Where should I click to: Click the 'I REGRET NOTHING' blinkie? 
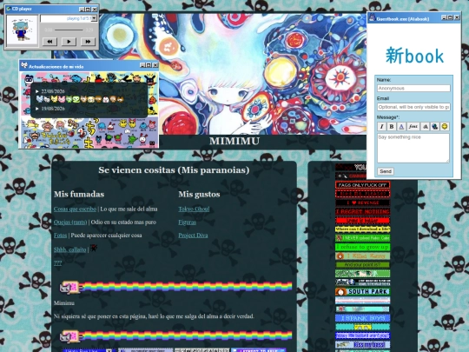pyautogui.click(x=362, y=211)
